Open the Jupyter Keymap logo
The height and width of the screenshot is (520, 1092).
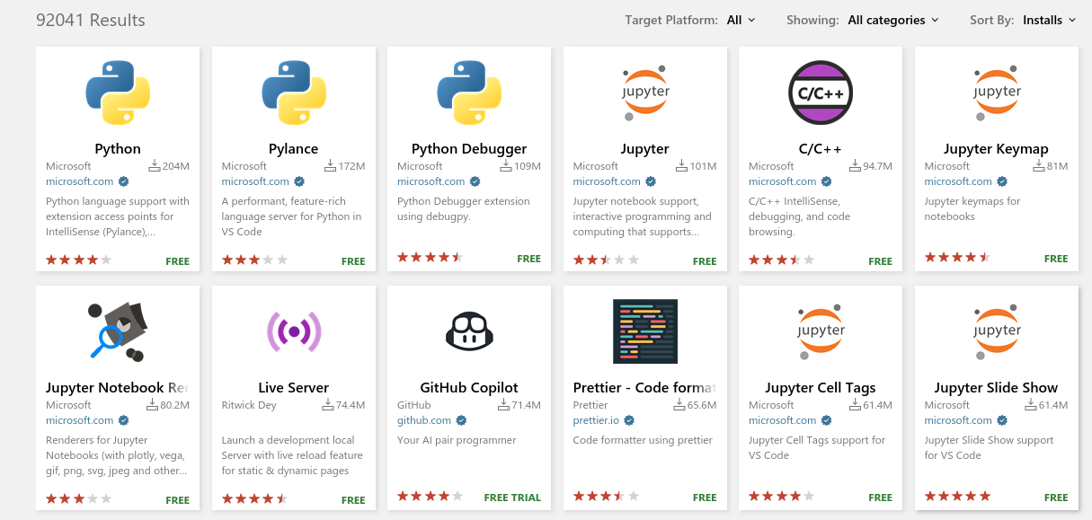[997, 92]
